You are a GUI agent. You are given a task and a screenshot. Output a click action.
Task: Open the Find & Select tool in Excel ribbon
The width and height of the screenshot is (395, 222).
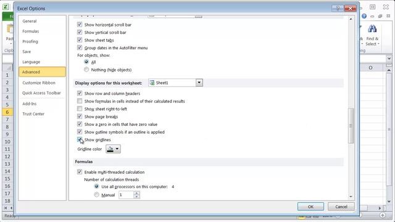point(372,35)
